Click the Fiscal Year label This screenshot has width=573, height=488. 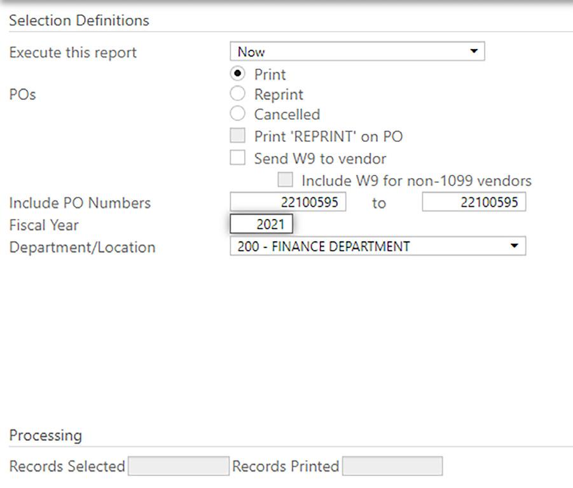click(44, 225)
